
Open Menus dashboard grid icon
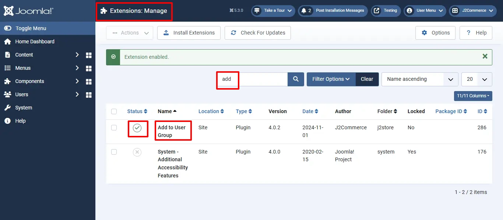(x=89, y=68)
